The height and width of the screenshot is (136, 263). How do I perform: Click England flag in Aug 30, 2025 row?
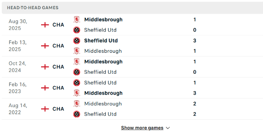point(45,25)
